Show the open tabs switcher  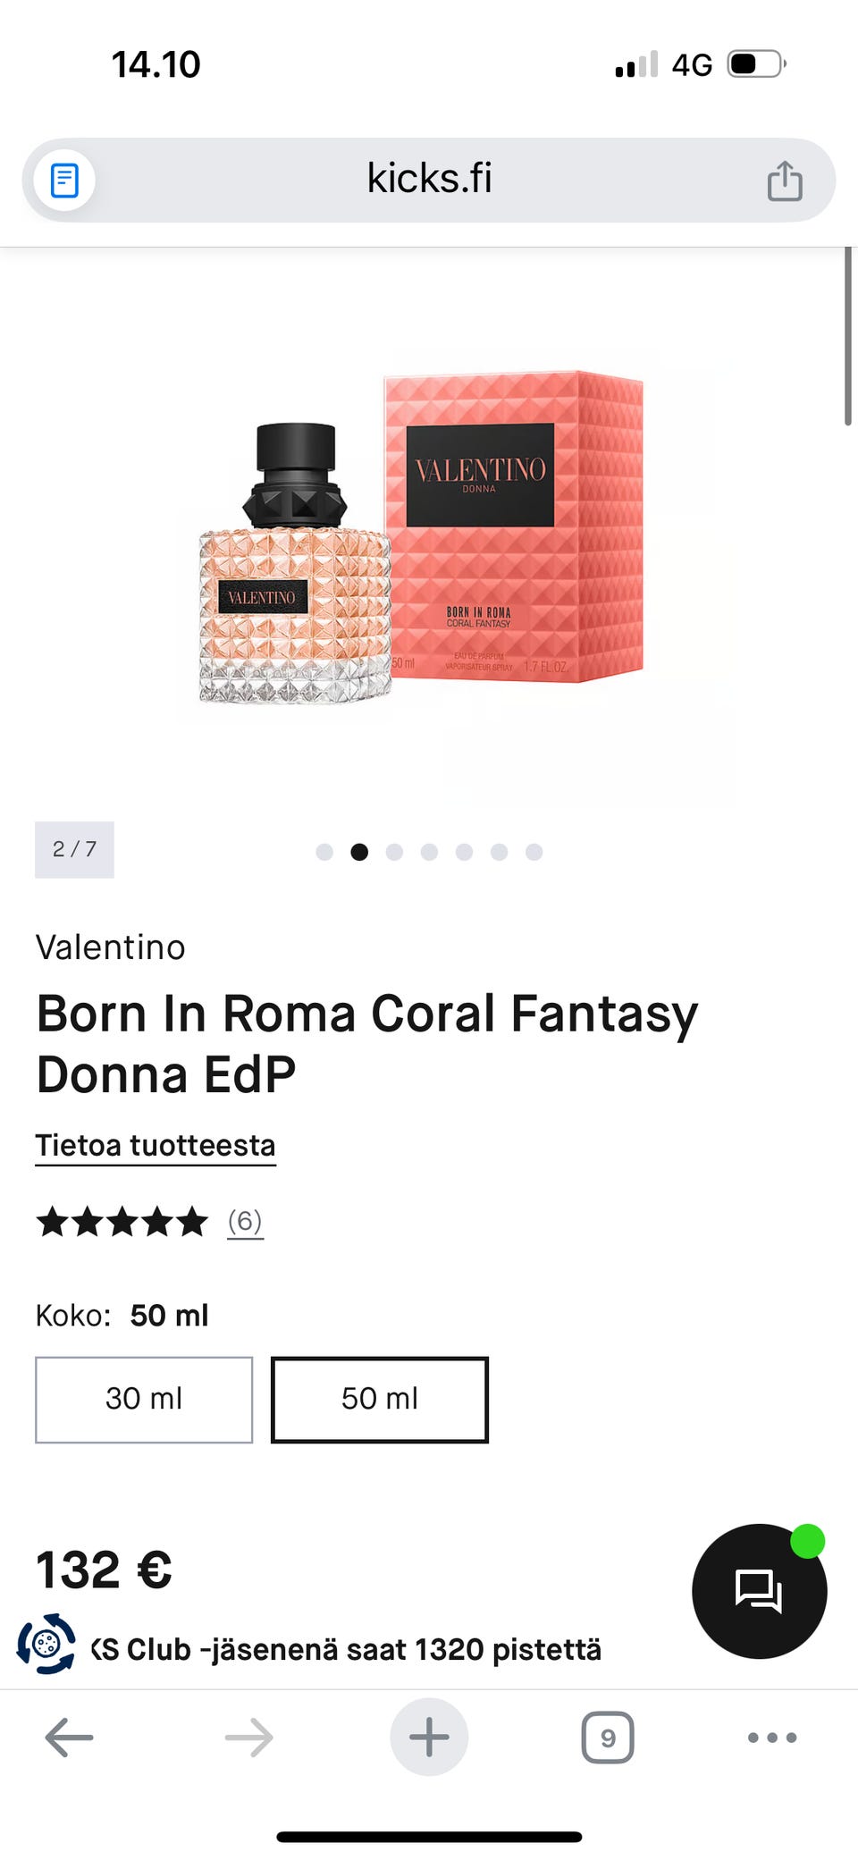pos(608,1738)
